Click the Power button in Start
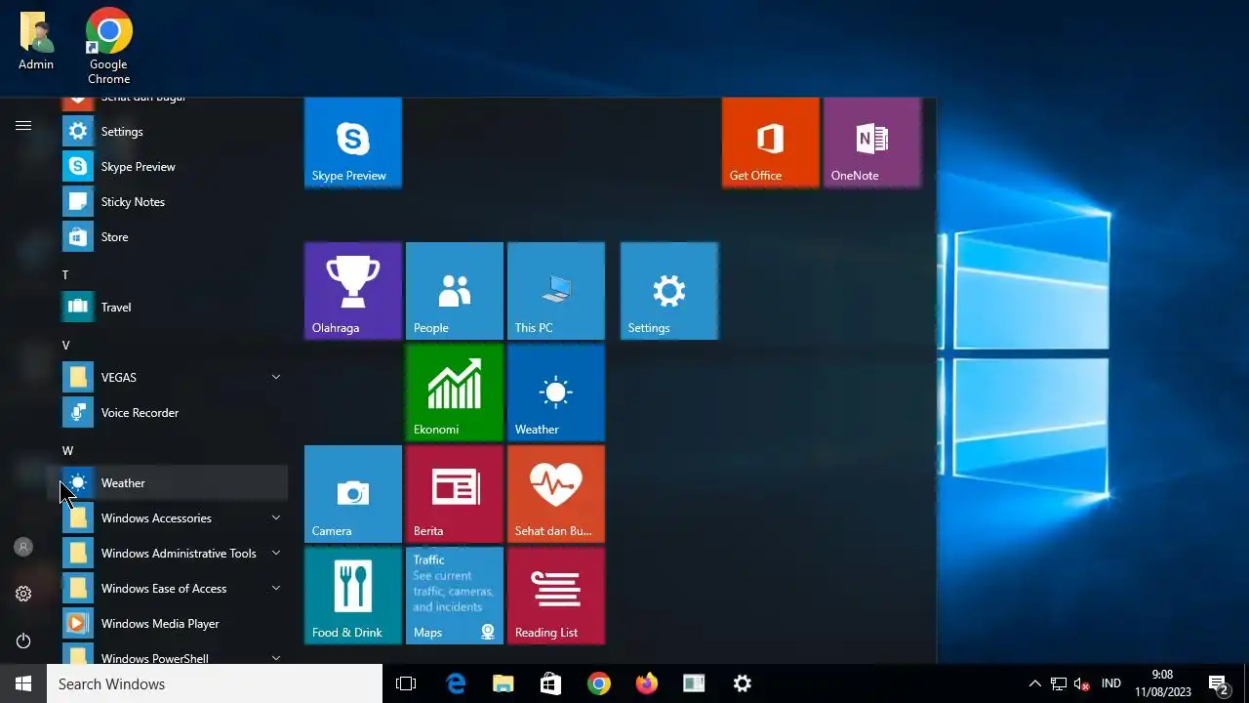This screenshot has height=703, width=1249. (x=23, y=641)
